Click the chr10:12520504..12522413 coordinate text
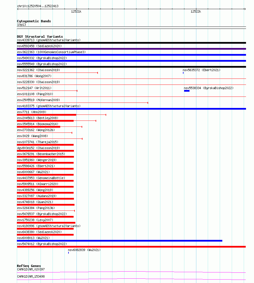Screen dimensions: 254x283 [x=38, y=6]
